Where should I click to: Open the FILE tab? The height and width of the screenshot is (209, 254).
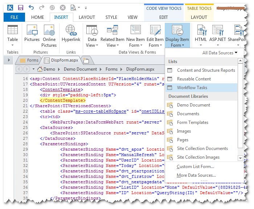pos(14,17)
